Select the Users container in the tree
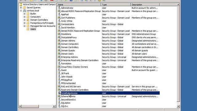The width and height of the screenshot is (197, 111). (33, 29)
